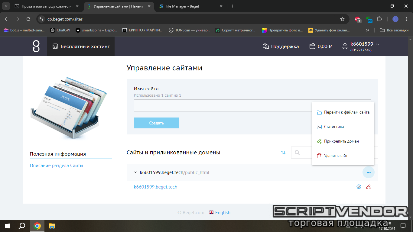Open the Windows Start menu
This screenshot has width=413, height=232.
tap(7, 226)
